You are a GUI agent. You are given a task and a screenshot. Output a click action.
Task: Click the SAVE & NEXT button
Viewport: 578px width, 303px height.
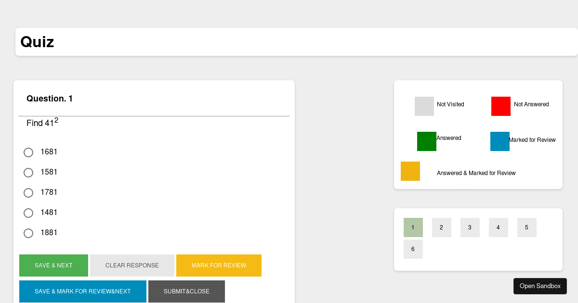coord(53,265)
